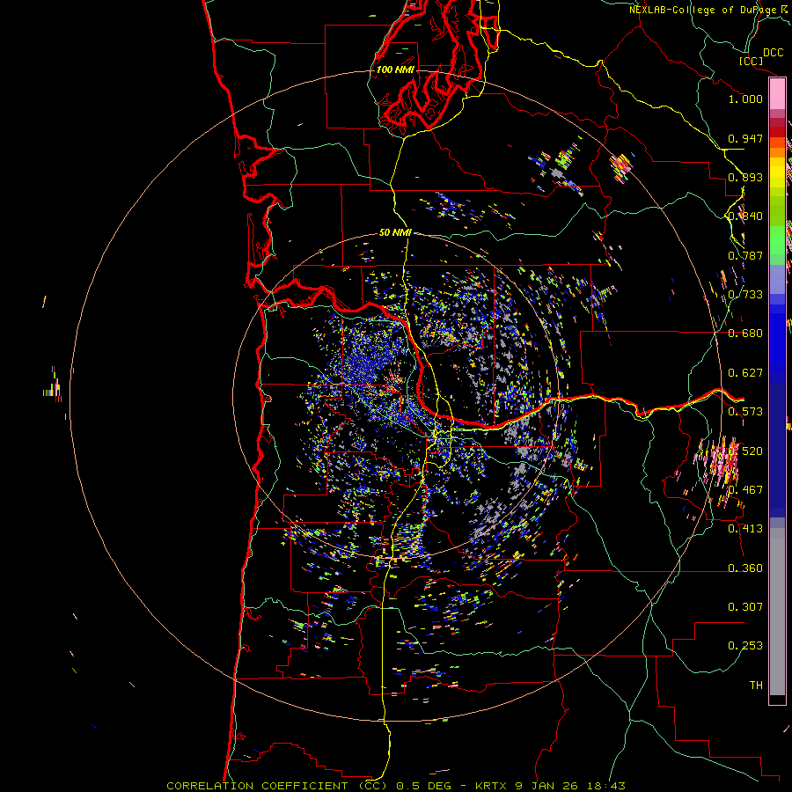Screen dimensions: 792x792
Task: Click the 0.787 legend value
Action: pos(745,255)
